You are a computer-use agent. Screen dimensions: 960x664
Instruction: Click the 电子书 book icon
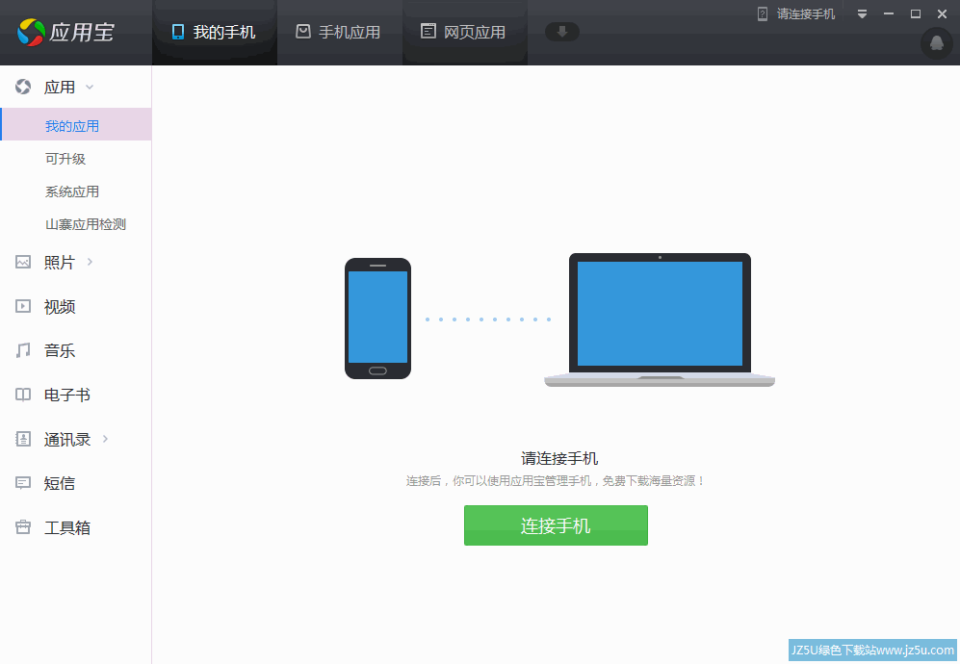pyautogui.click(x=23, y=395)
